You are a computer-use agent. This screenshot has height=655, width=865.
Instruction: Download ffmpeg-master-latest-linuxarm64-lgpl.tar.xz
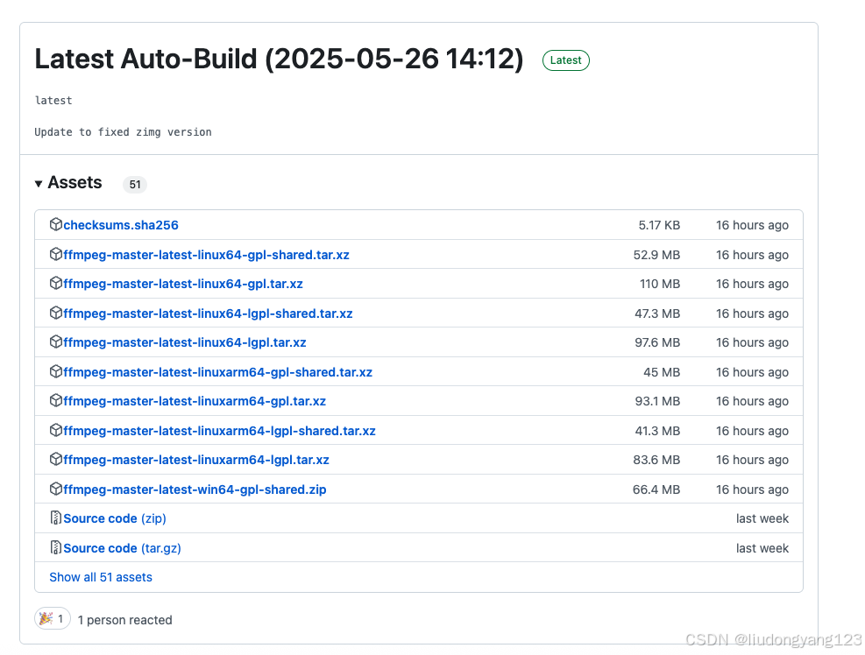(196, 460)
